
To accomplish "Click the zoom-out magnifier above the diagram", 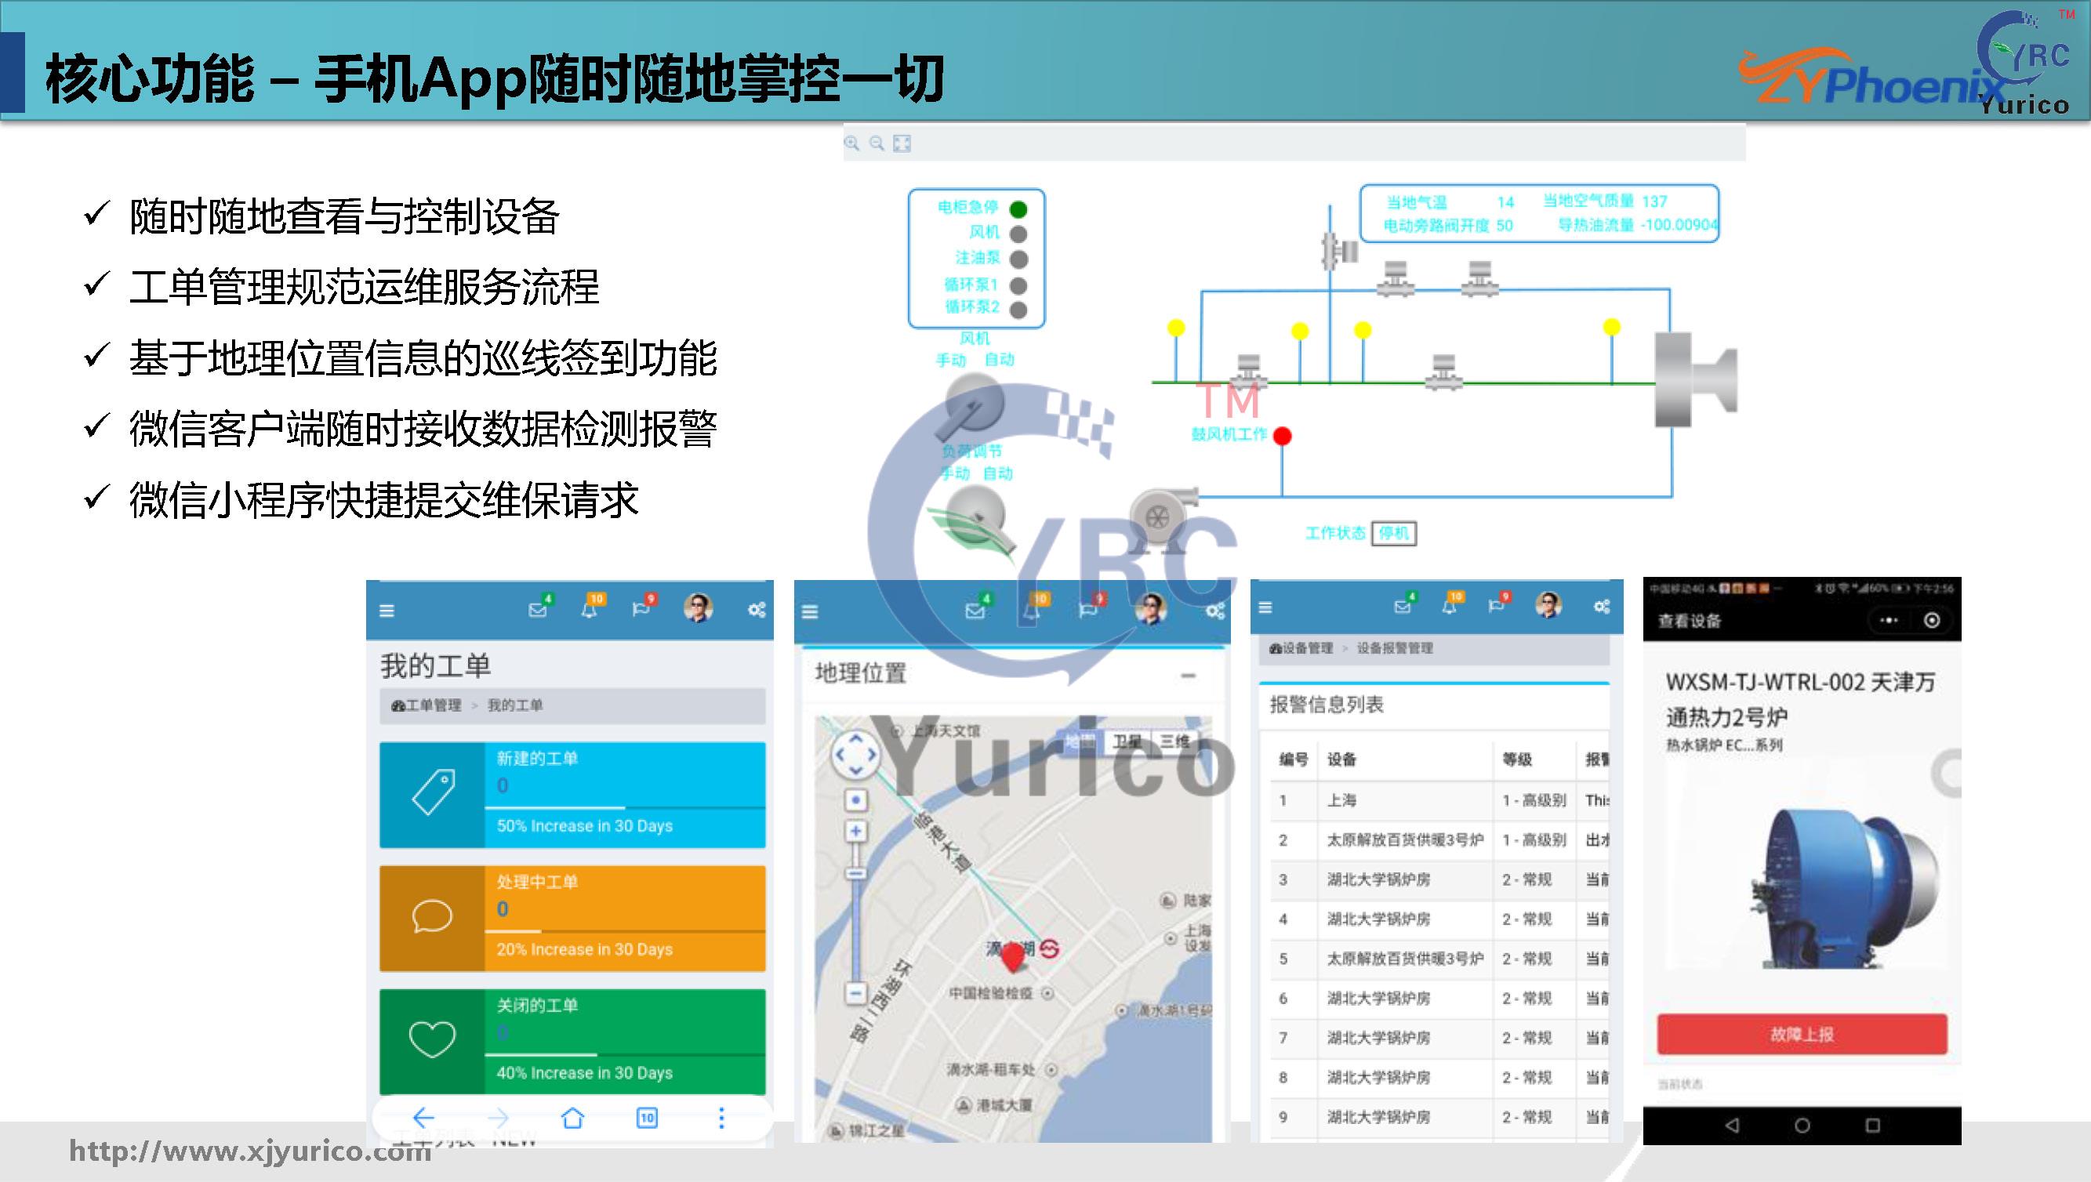I will (x=877, y=143).
